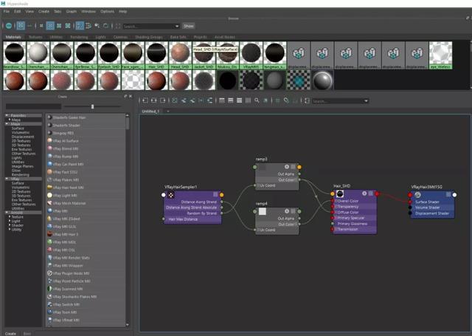This screenshot has height=336, width=472.
Task: Click Out Color output on ramp3
Action: tap(299, 180)
